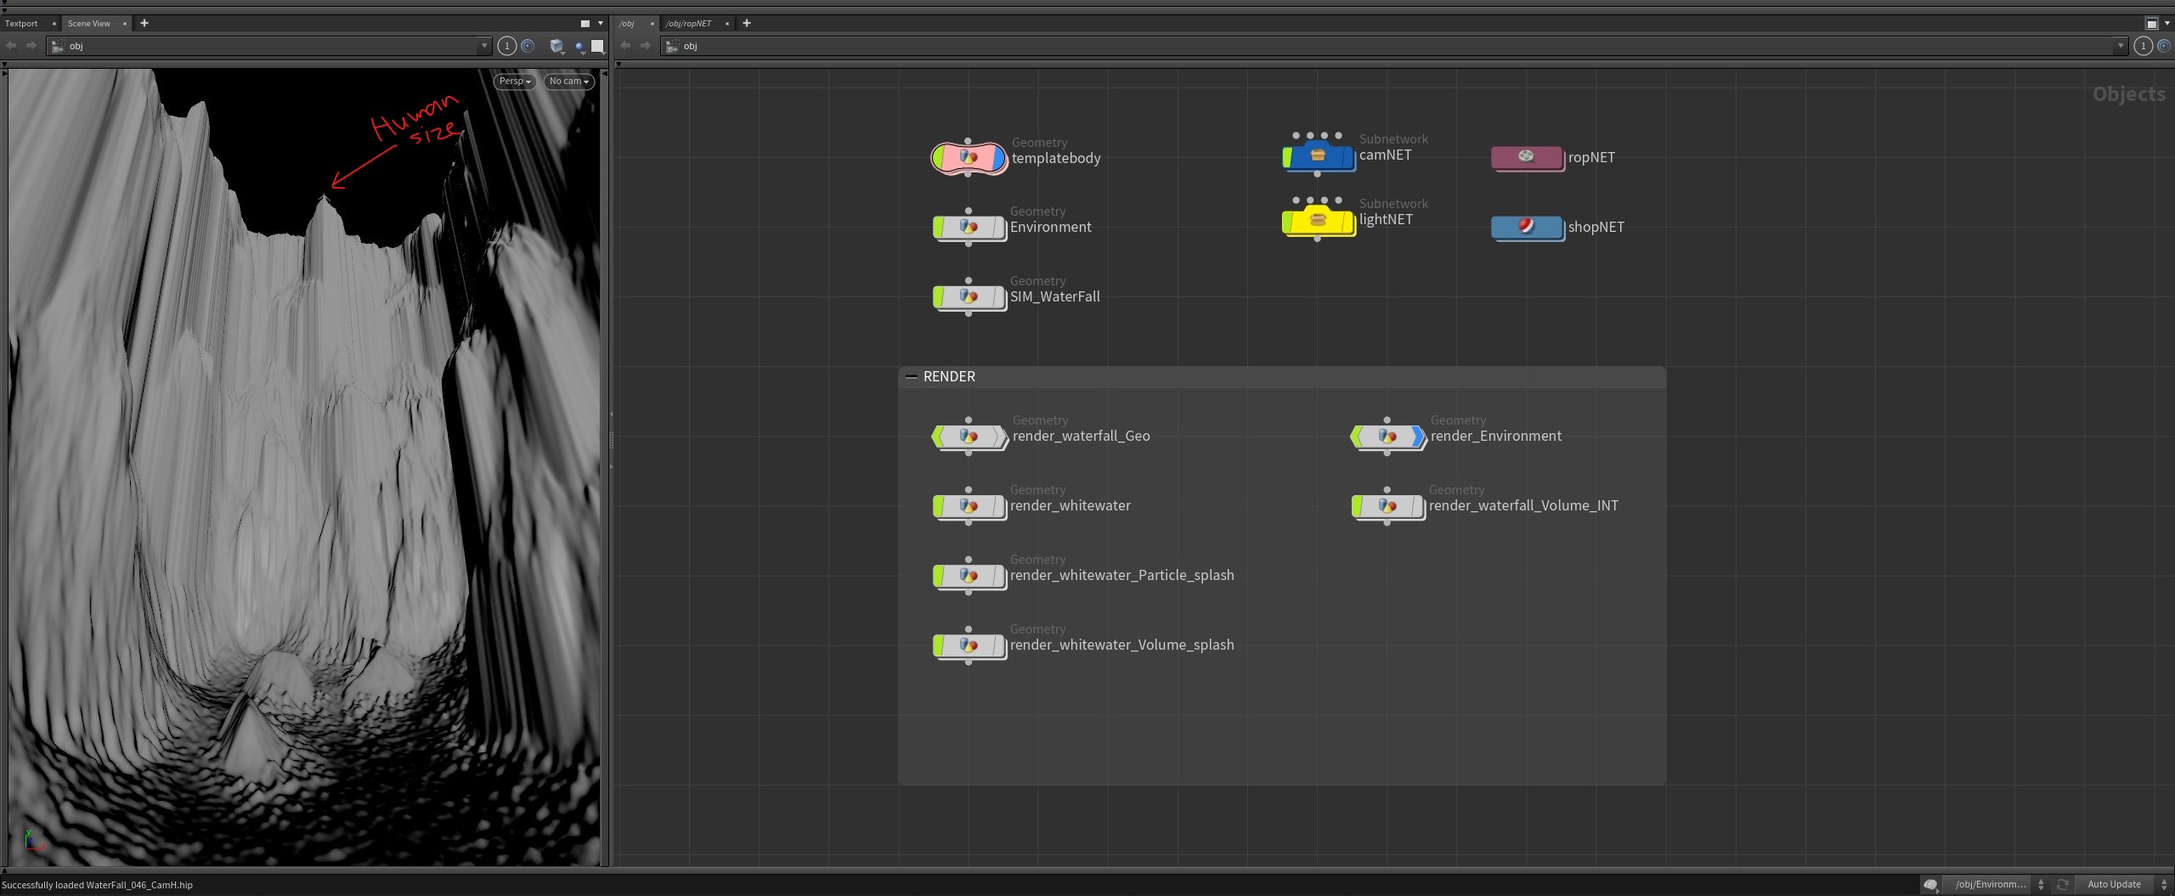Toggle display flag on templatebody node
The image size is (2175, 896).
click(x=997, y=158)
